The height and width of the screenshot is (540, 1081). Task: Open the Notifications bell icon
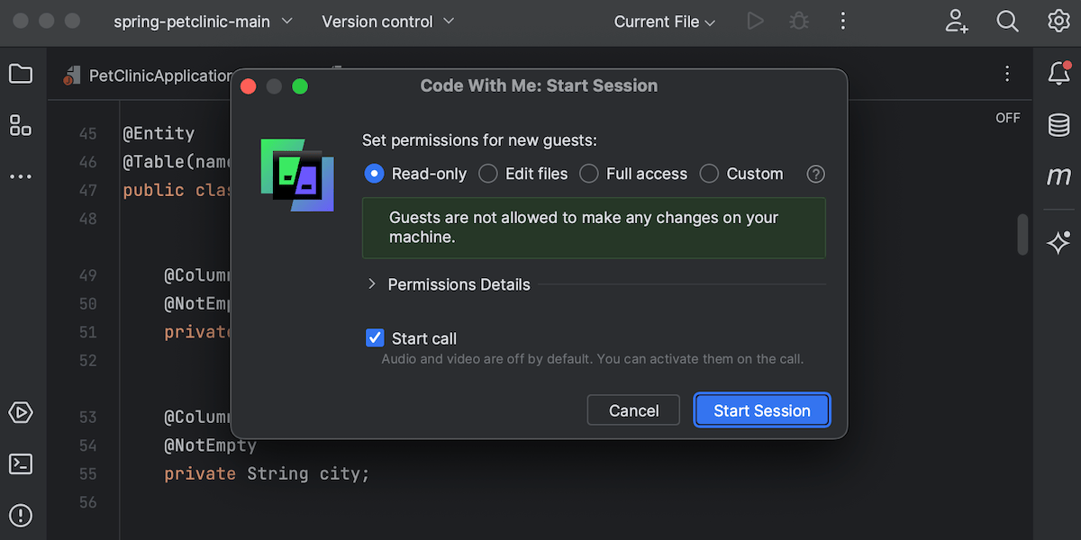(x=1059, y=74)
